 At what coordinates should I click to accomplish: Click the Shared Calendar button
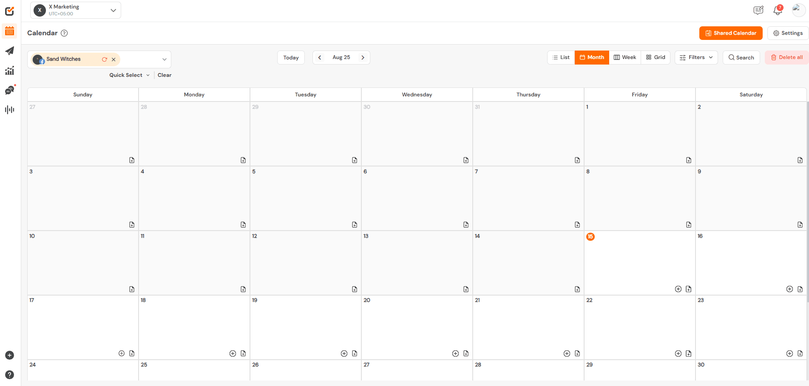[x=731, y=33]
